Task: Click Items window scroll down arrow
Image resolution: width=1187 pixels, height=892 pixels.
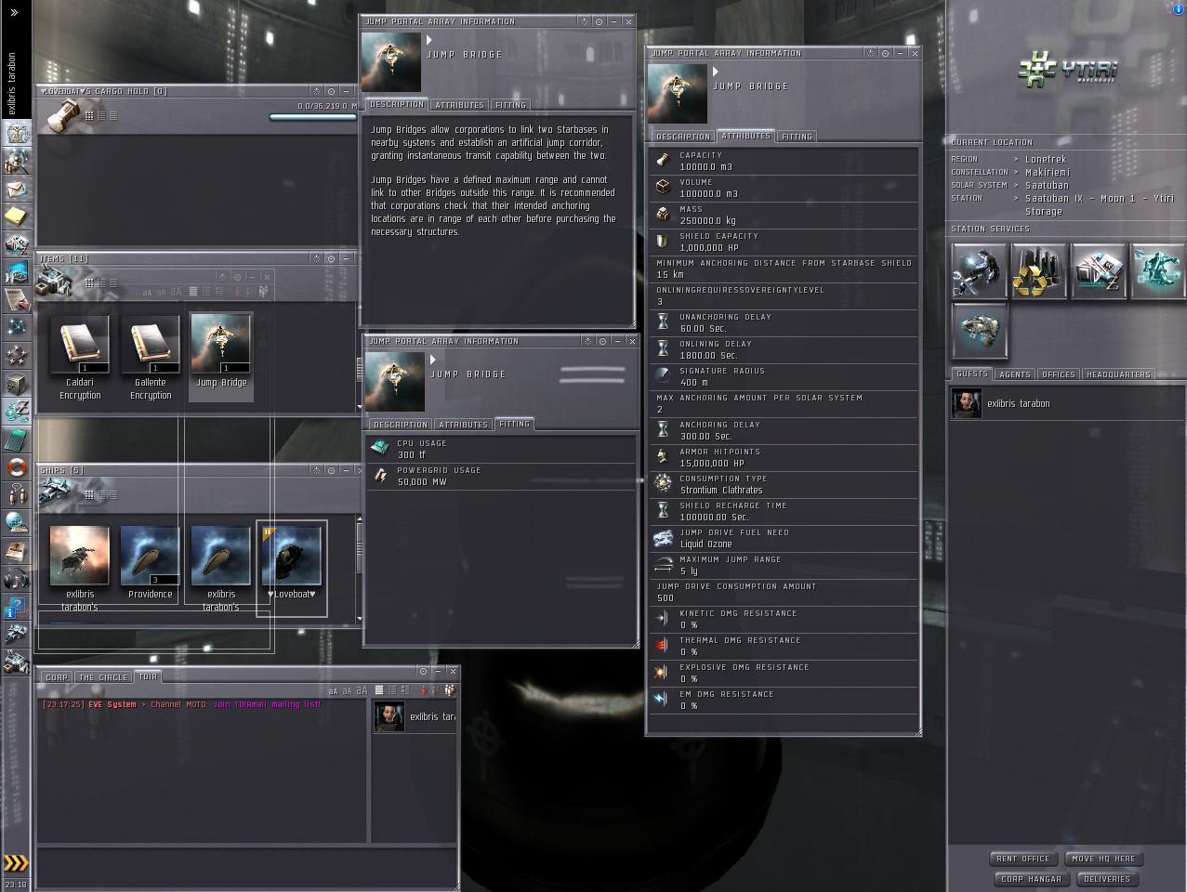Action: tap(360, 406)
